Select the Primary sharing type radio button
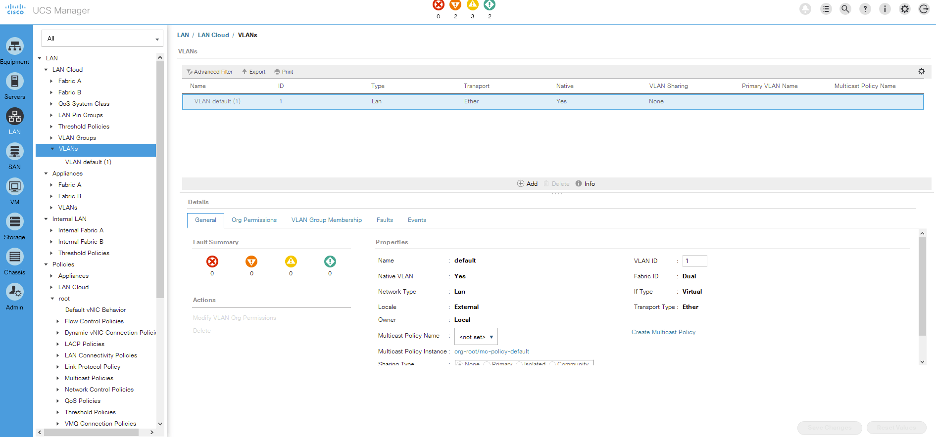This screenshot has width=936, height=437. [487, 364]
